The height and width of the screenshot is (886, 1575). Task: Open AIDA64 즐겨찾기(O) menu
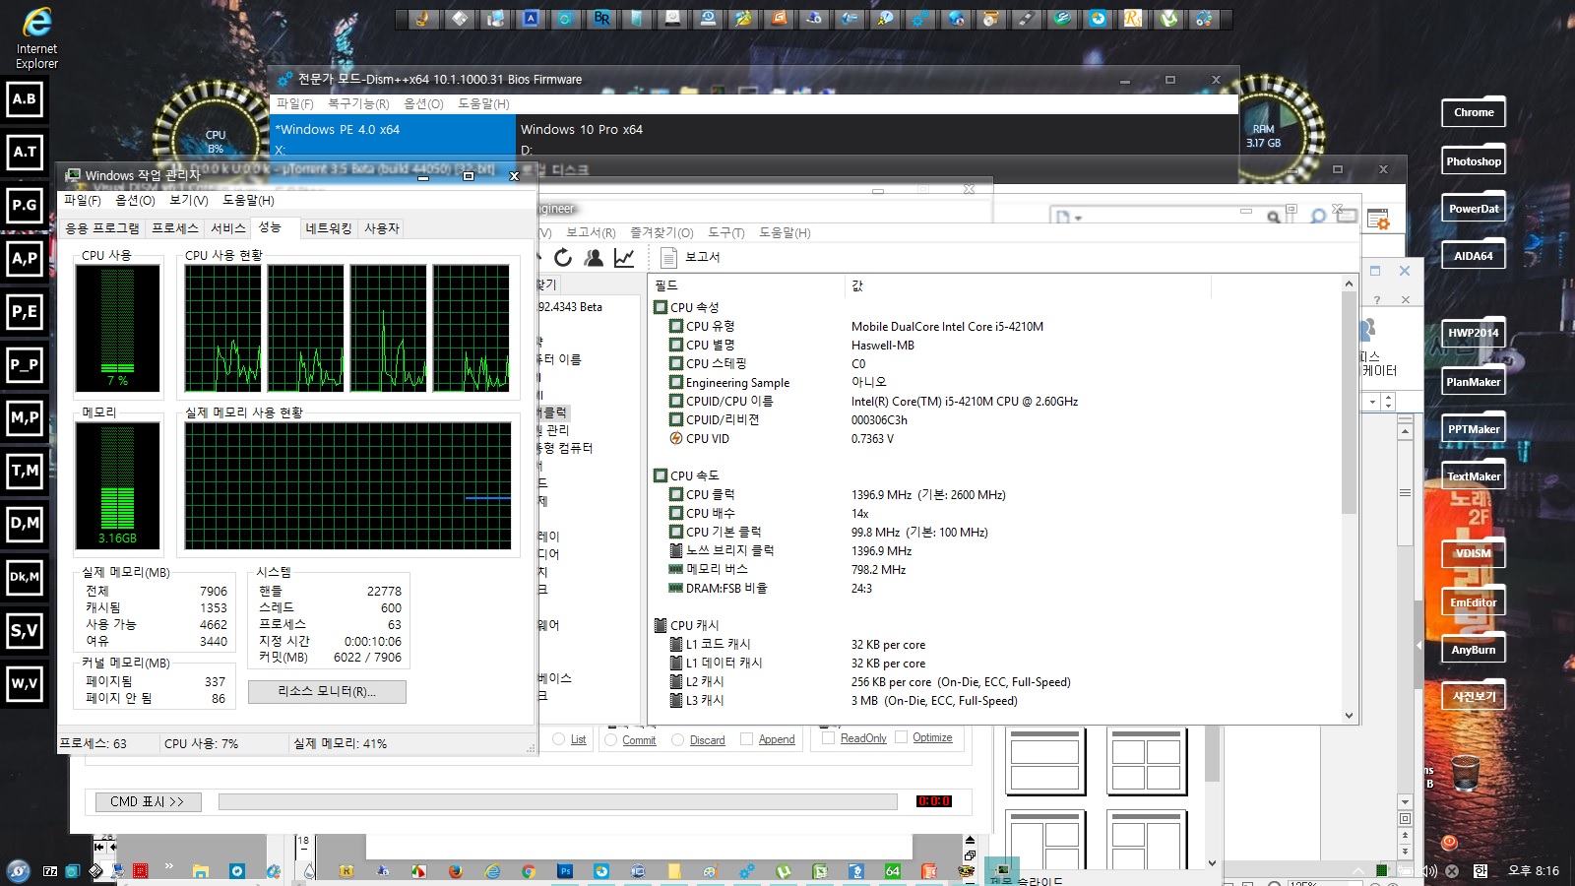(x=661, y=232)
